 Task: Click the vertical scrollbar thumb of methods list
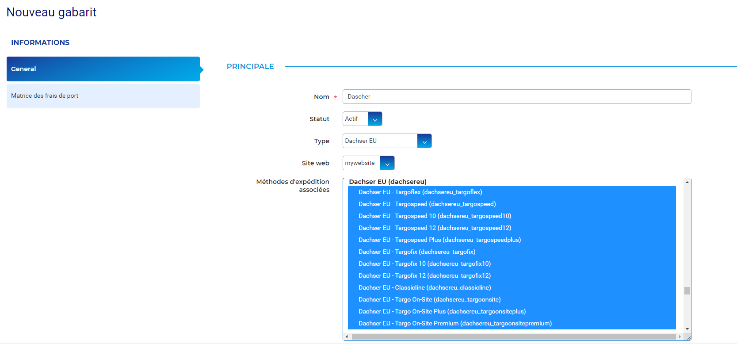(x=687, y=290)
